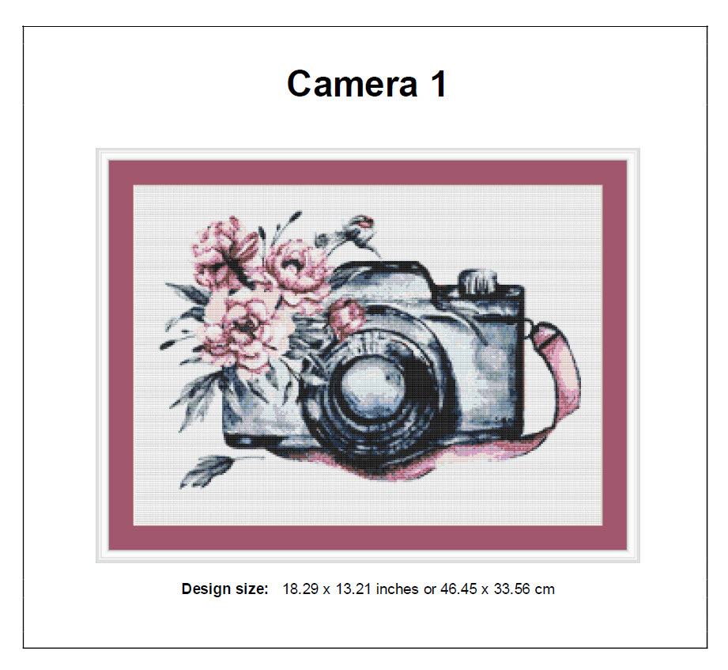This screenshot has height=670, width=728.
Task: Click the lone leaf below the camera
Action: 206,470
